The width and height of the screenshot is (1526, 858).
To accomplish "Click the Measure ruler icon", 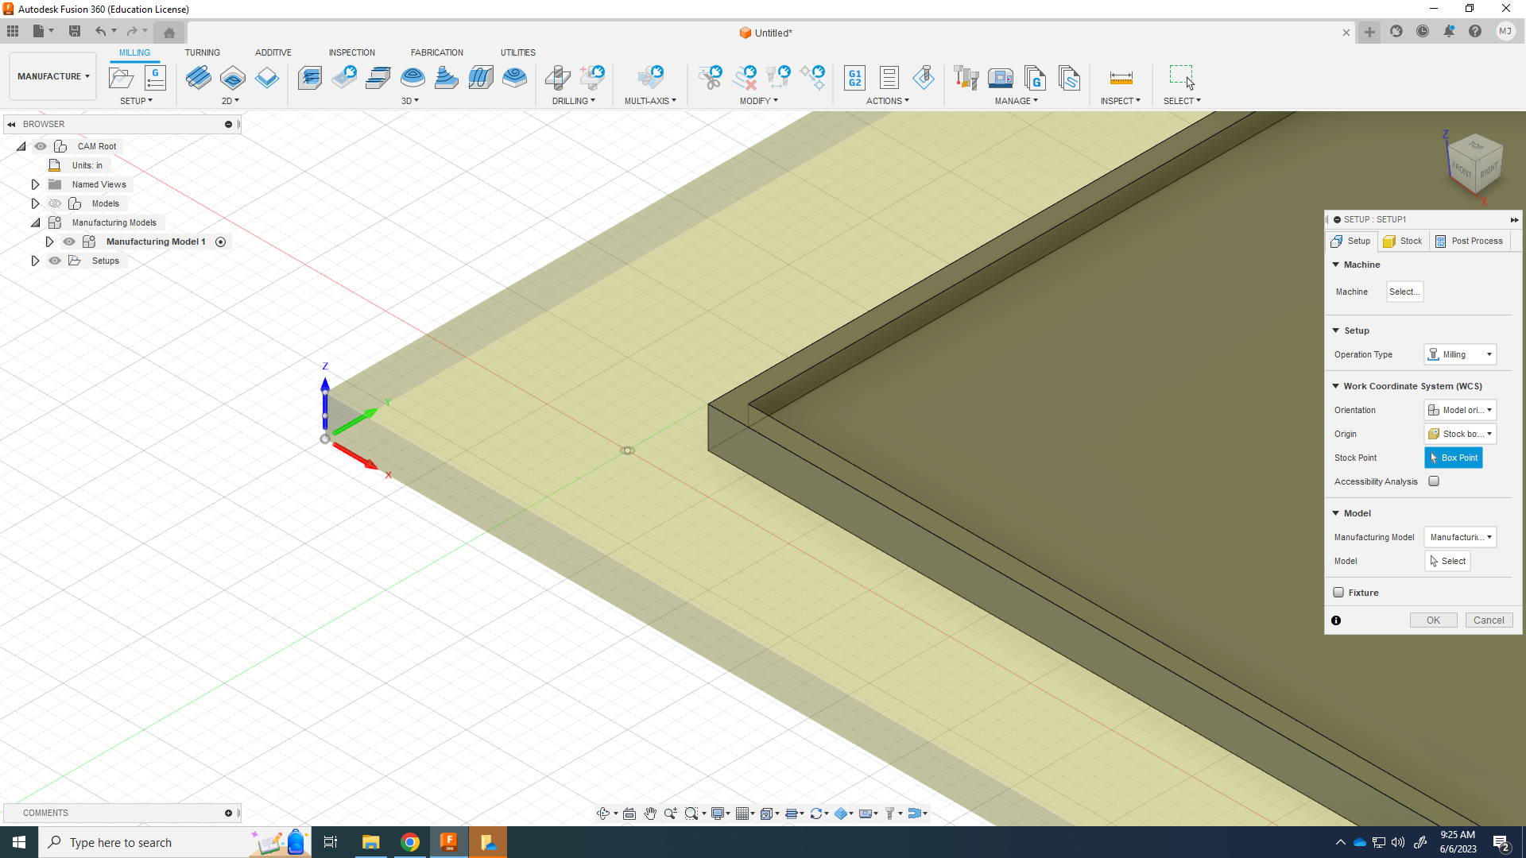I will tap(1121, 78).
